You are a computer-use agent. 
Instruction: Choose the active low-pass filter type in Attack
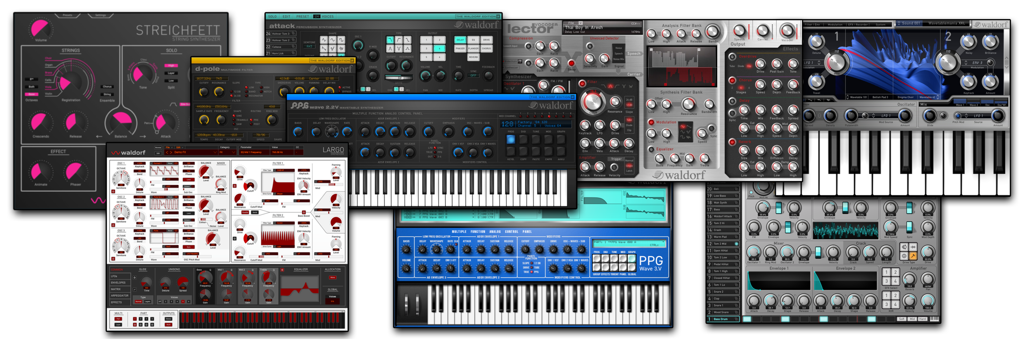pos(390,40)
